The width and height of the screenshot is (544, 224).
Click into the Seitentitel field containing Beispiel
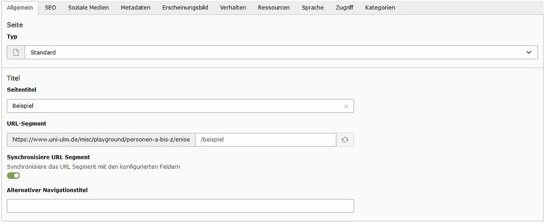click(180, 106)
